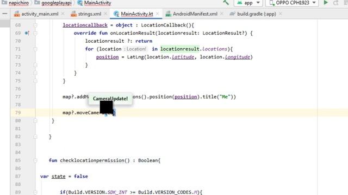Click 'latitude' property on line 72
Image resolution: width=348 pixels, height=195 pixels.
tap(183, 57)
